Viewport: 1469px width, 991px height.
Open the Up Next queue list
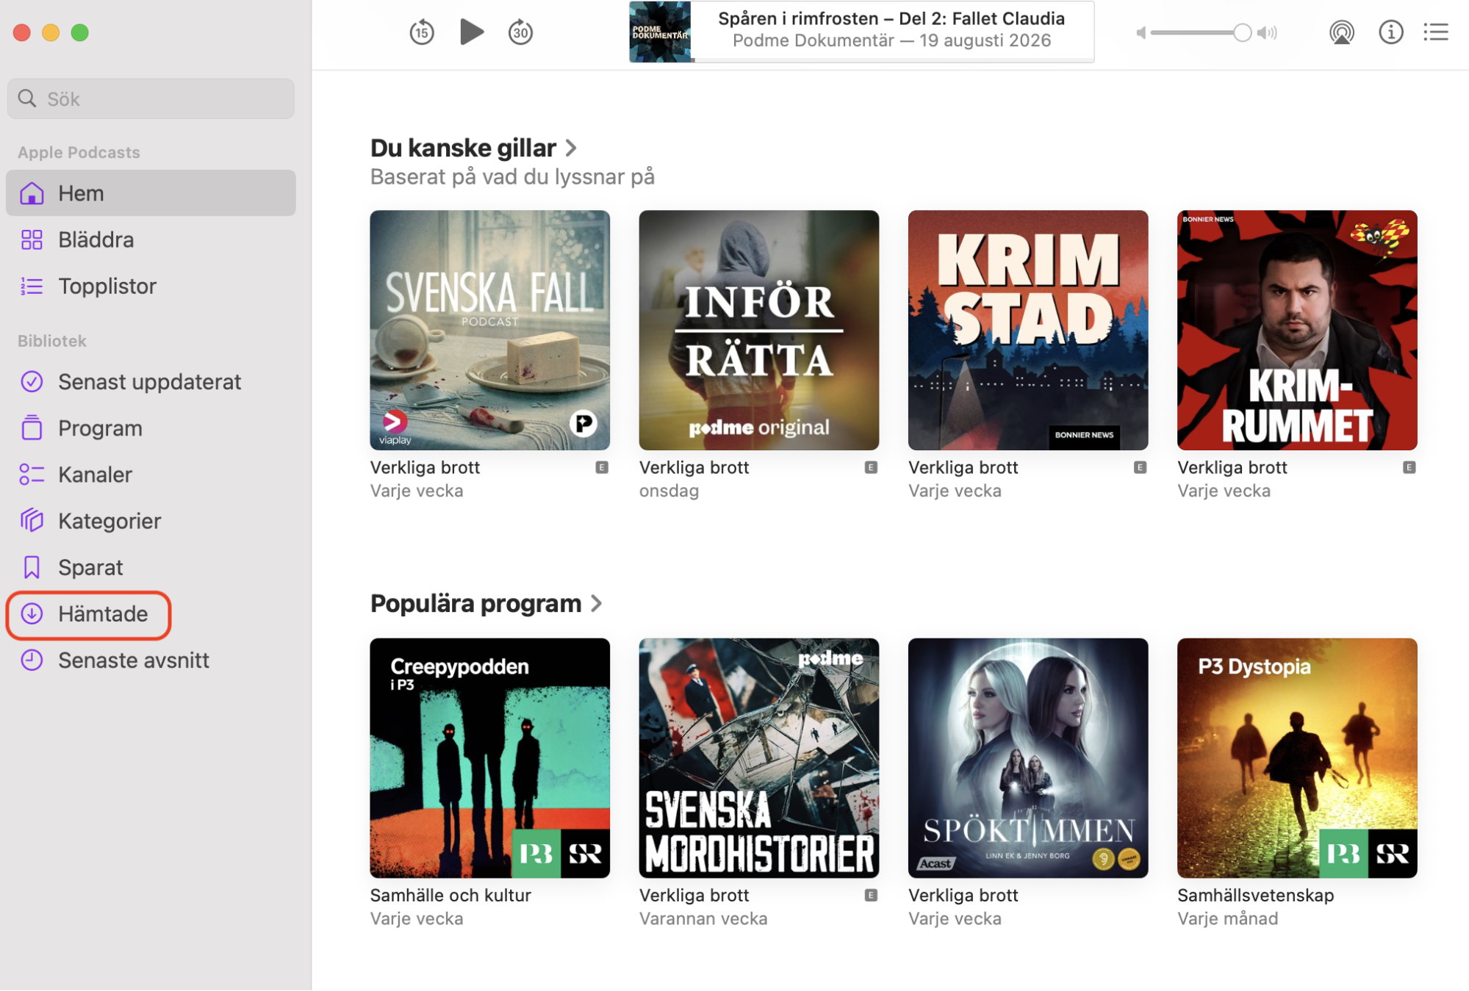pos(1435,32)
